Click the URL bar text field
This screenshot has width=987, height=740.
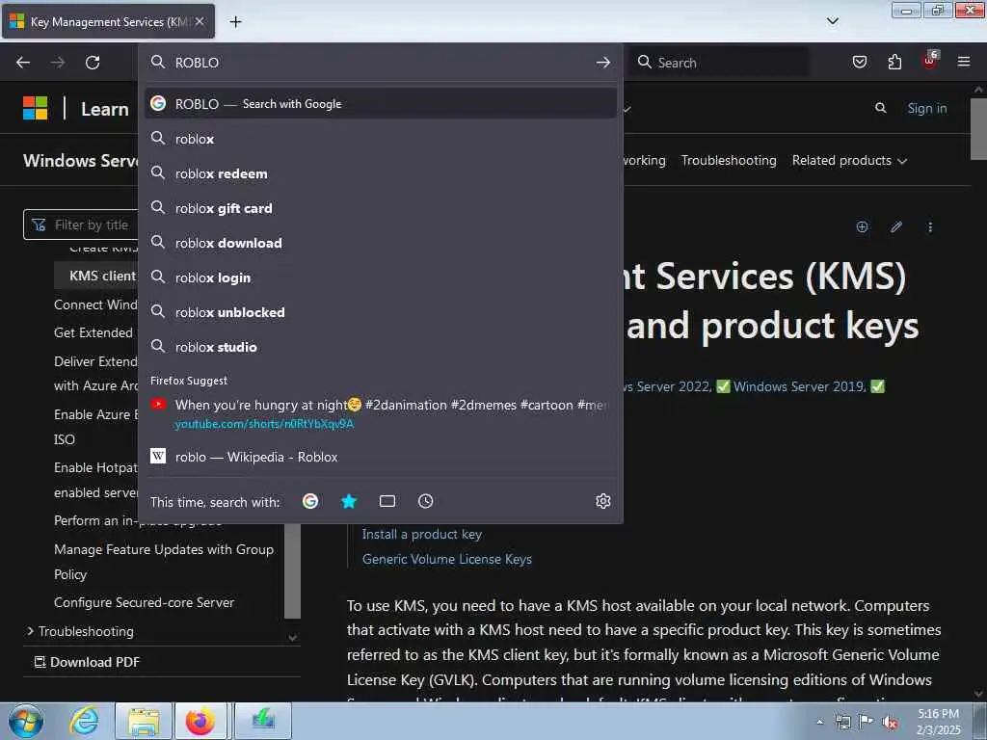(380, 63)
